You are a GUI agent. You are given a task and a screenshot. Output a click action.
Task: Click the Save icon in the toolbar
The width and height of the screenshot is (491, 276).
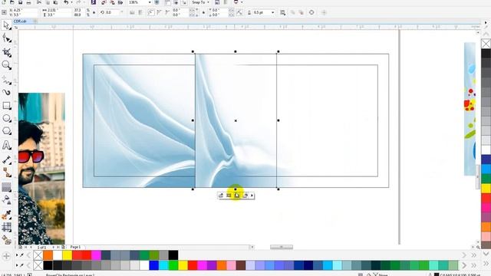point(20,2)
